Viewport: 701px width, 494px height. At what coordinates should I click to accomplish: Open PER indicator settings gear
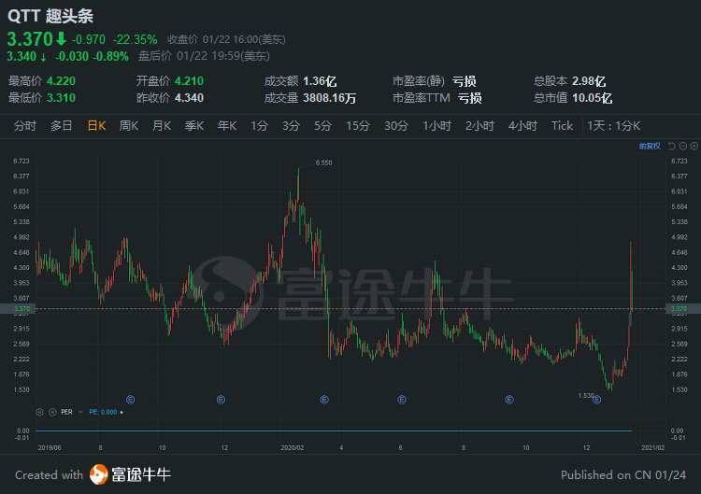[x=40, y=412]
